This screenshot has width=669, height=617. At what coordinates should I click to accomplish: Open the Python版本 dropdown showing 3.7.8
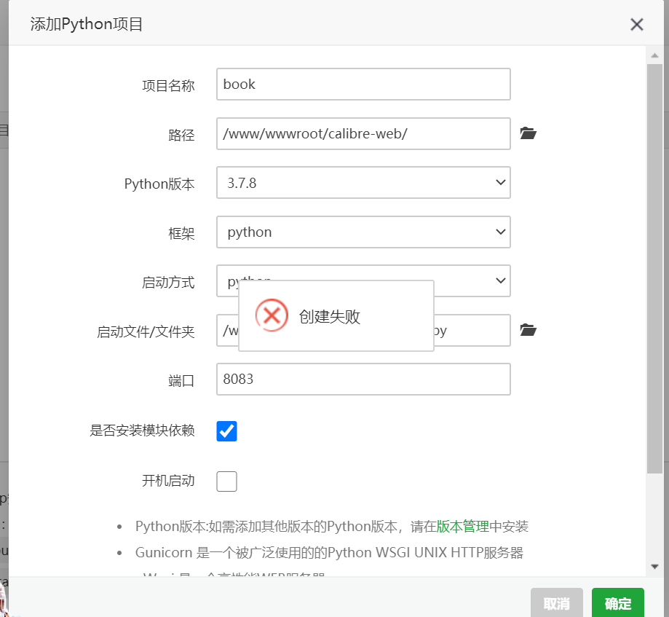[363, 182]
